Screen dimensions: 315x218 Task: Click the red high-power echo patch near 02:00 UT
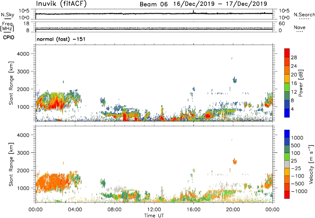56,104
